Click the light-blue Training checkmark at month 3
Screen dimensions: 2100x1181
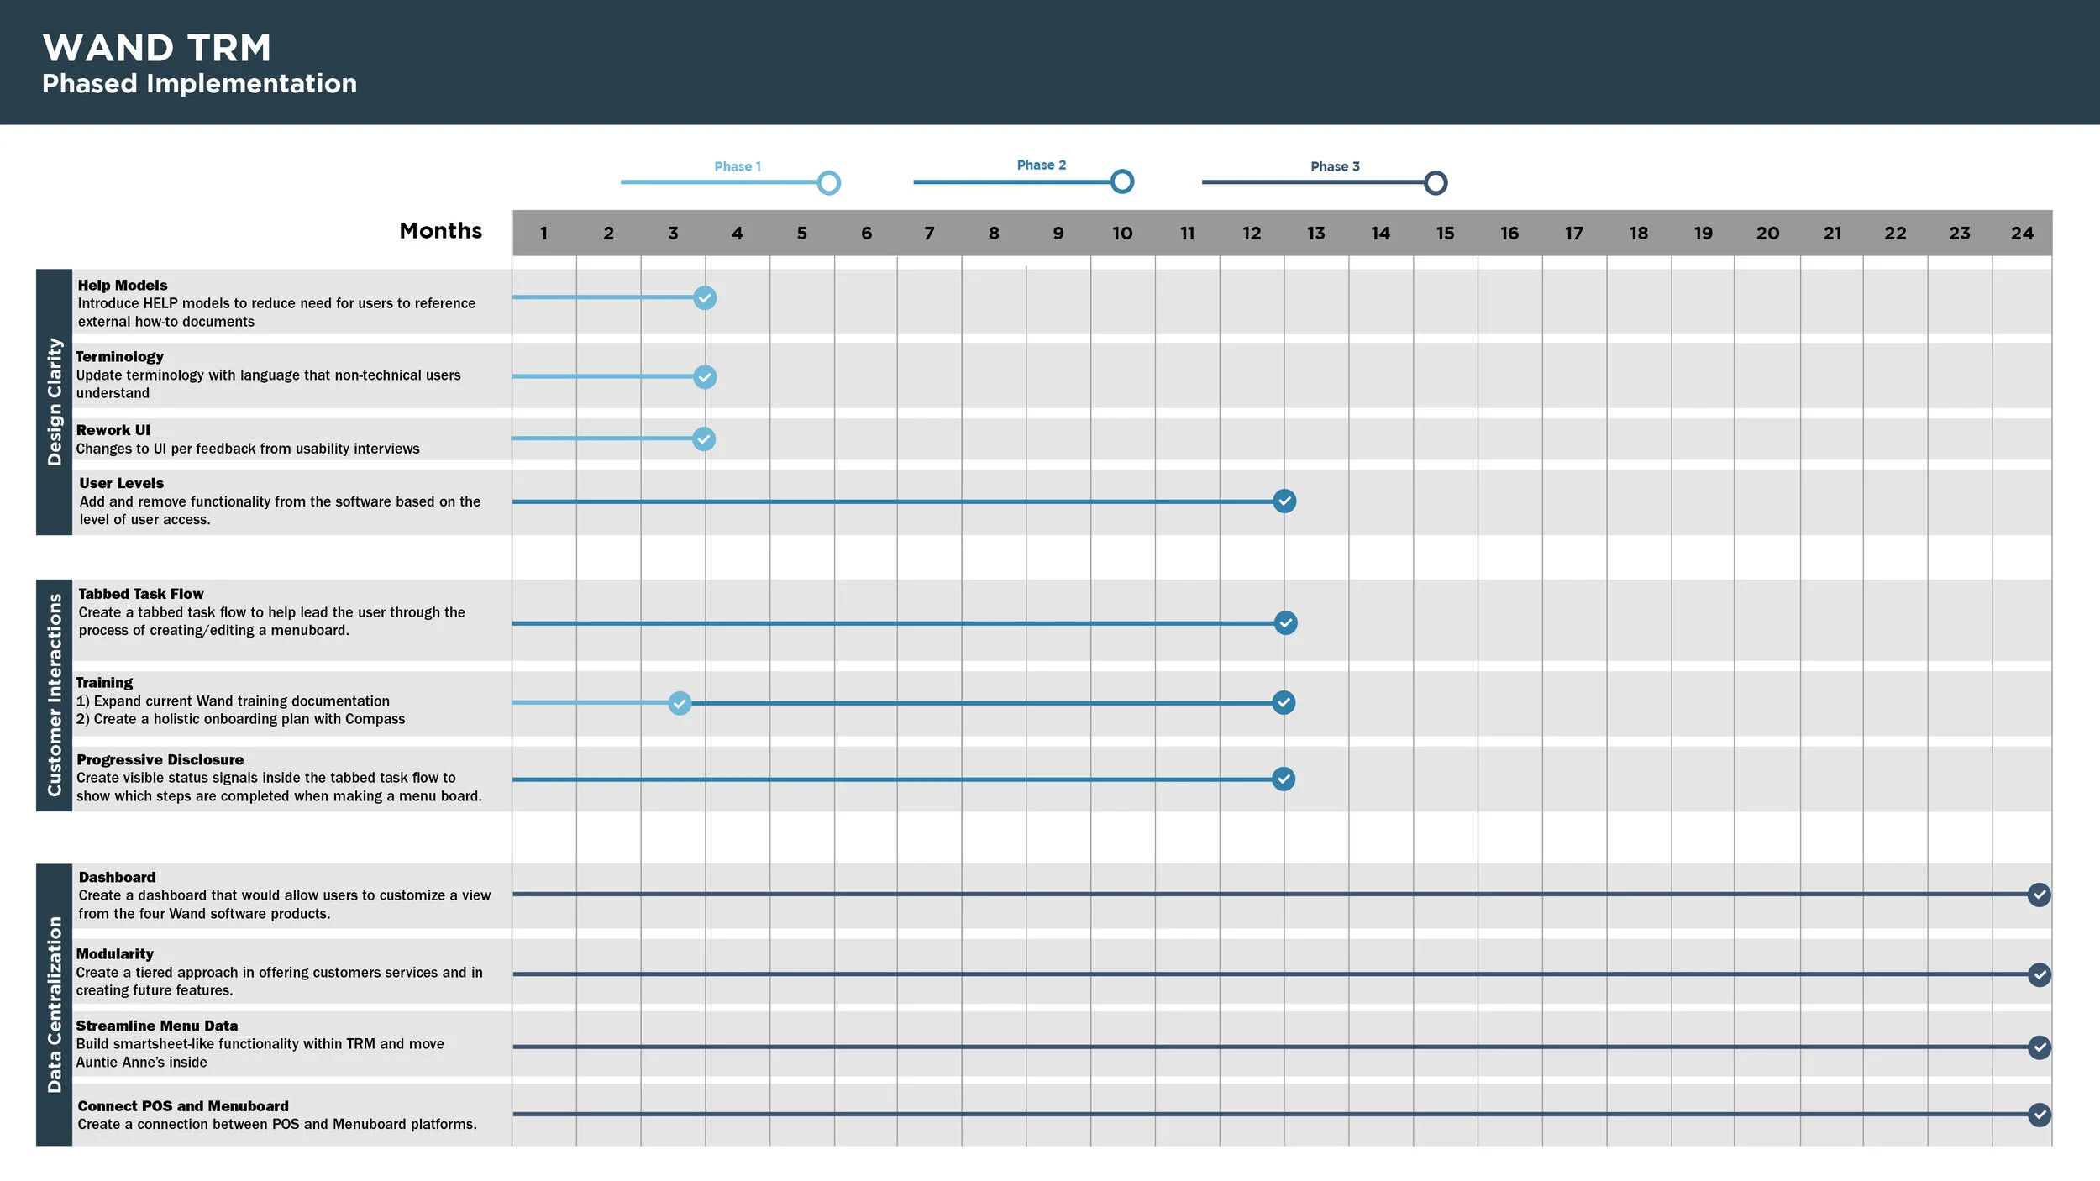(680, 703)
